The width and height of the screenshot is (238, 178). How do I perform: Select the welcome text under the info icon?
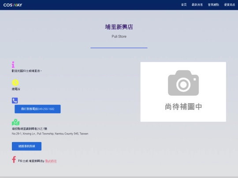tap(26, 71)
